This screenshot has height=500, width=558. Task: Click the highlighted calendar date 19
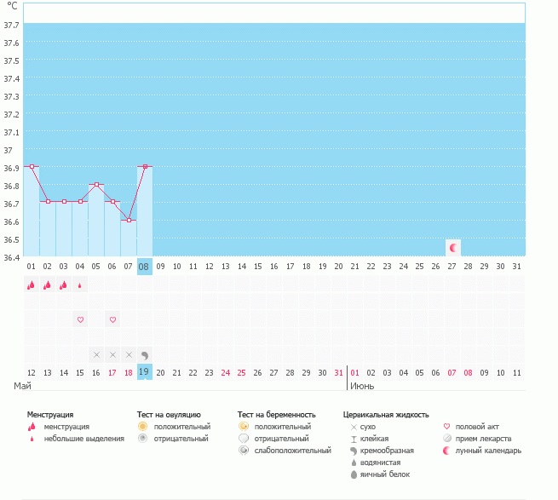[x=145, y=372]
